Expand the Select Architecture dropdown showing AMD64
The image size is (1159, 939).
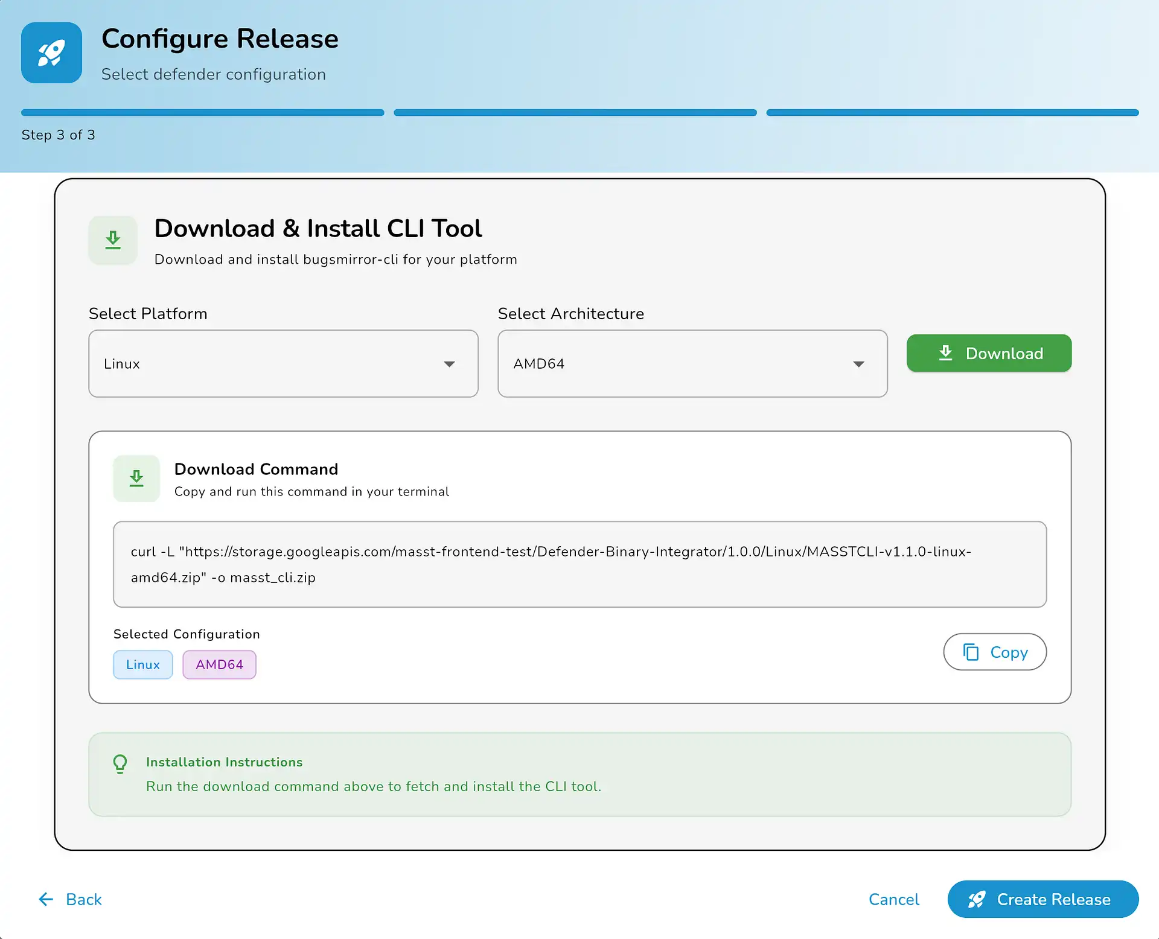(x=692, y=364)
